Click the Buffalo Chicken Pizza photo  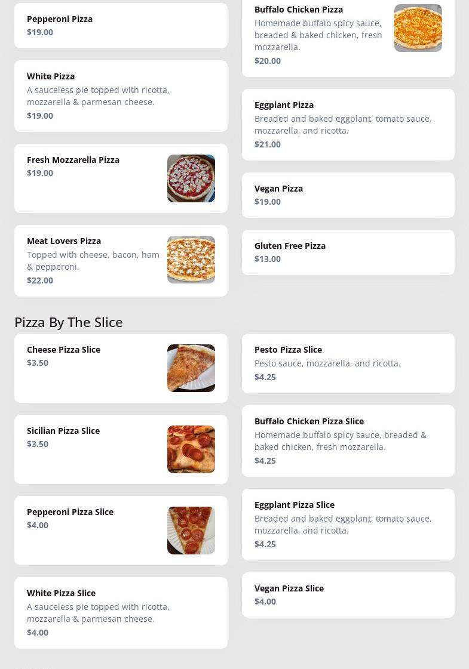[418, 28]
